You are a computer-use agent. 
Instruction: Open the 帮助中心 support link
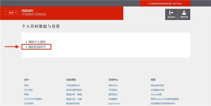click(113, 85)
